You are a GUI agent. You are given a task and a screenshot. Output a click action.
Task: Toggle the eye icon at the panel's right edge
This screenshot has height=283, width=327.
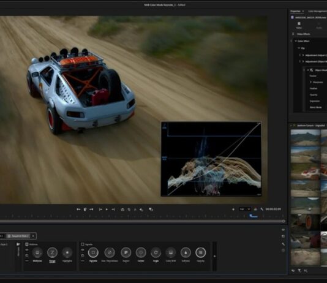[283, 230]
